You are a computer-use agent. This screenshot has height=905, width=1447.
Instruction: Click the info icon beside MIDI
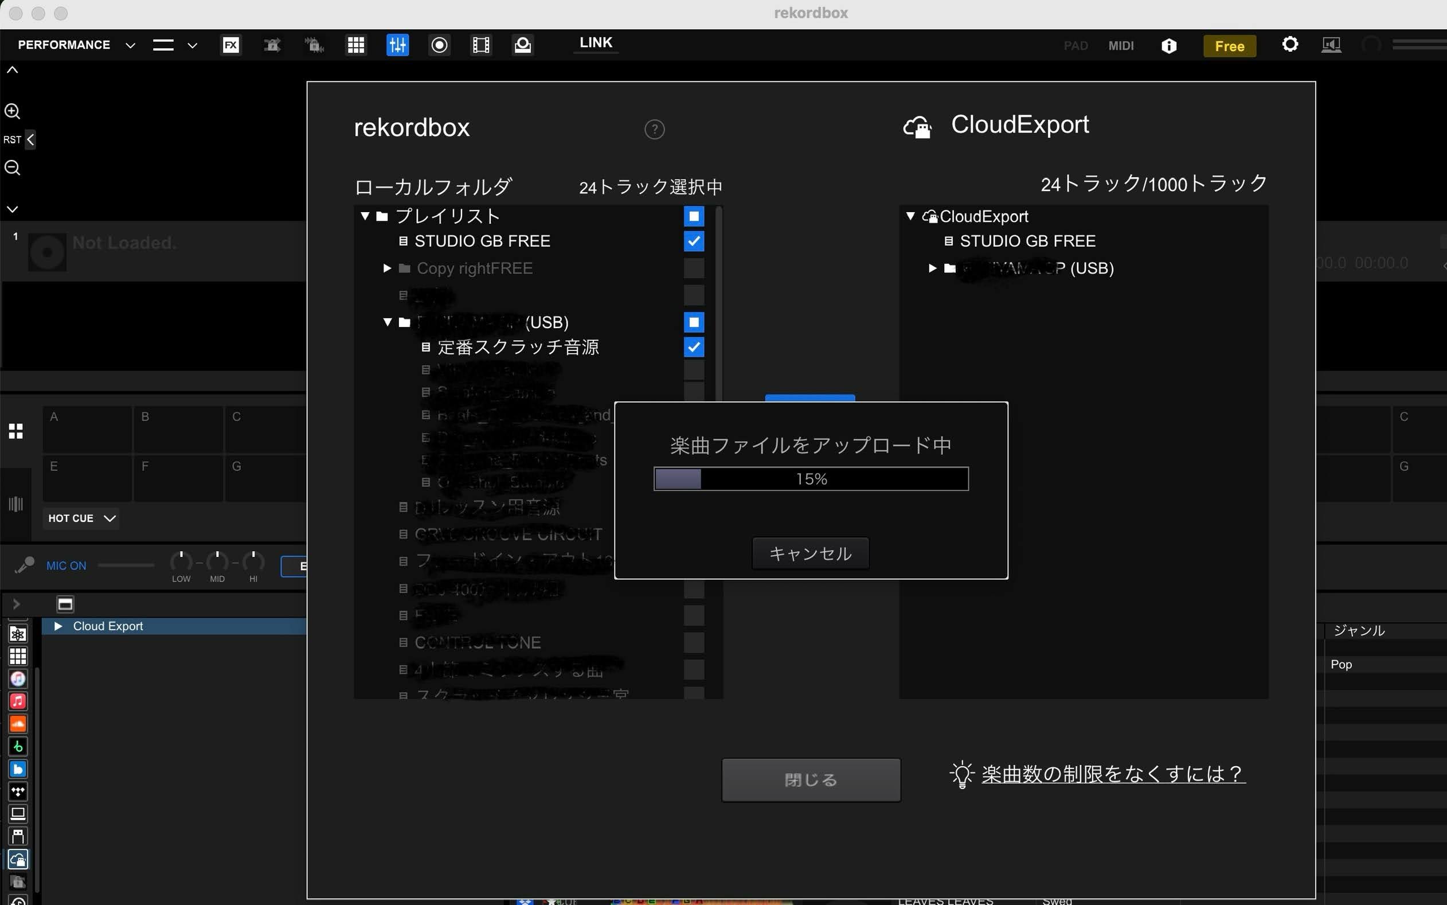[x=1169, y=46]
